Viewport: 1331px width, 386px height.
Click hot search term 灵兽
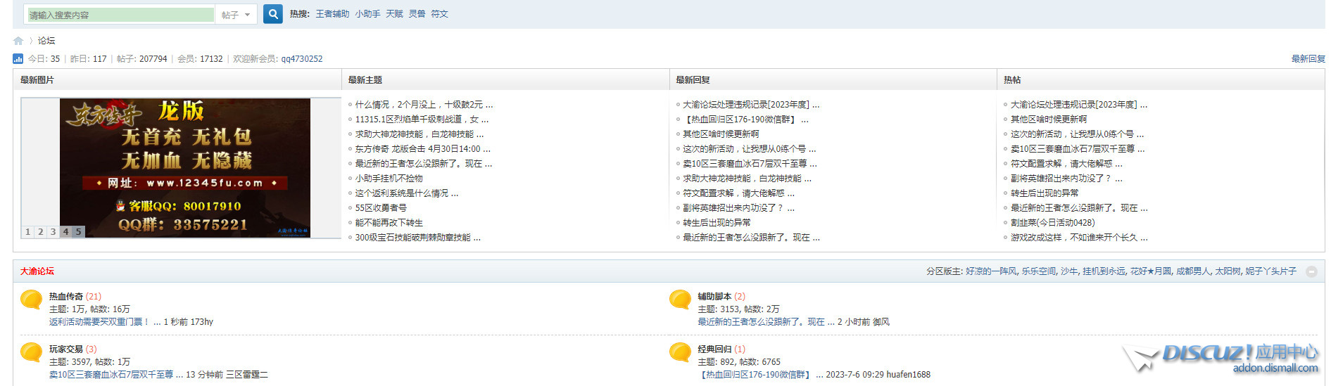tap(417, 14)
